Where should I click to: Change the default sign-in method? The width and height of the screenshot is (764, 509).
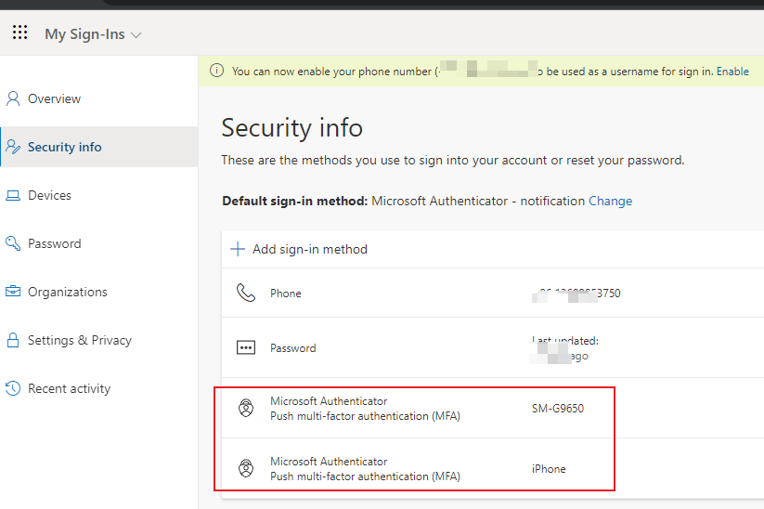[x=610, y=201]
